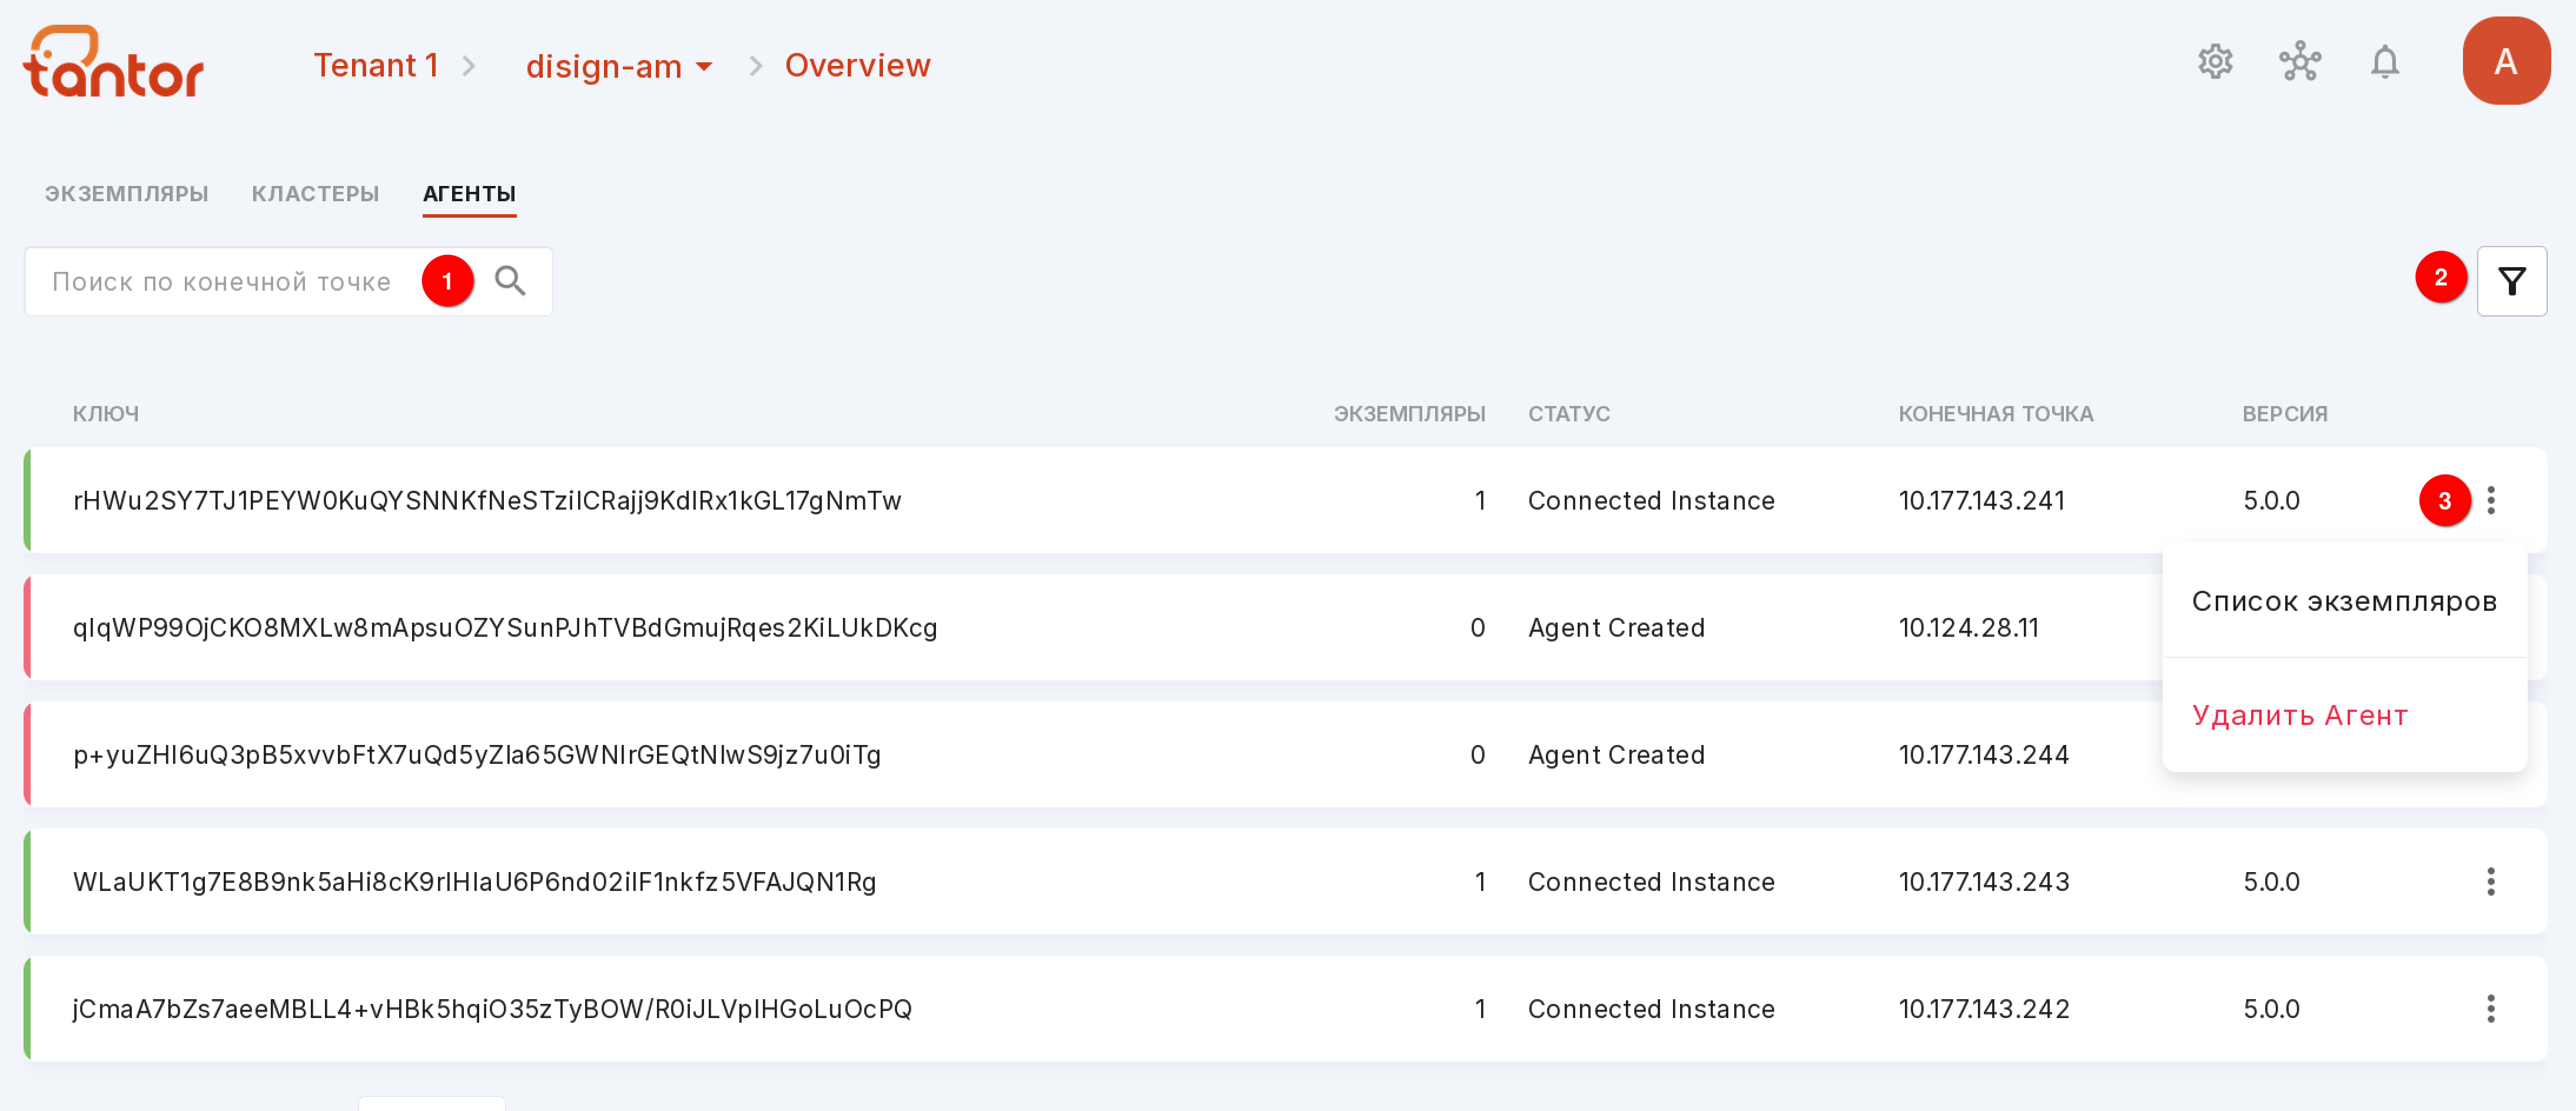
Task: Click the КЛЮЧ column header
Action: click(x=106, y=414)
